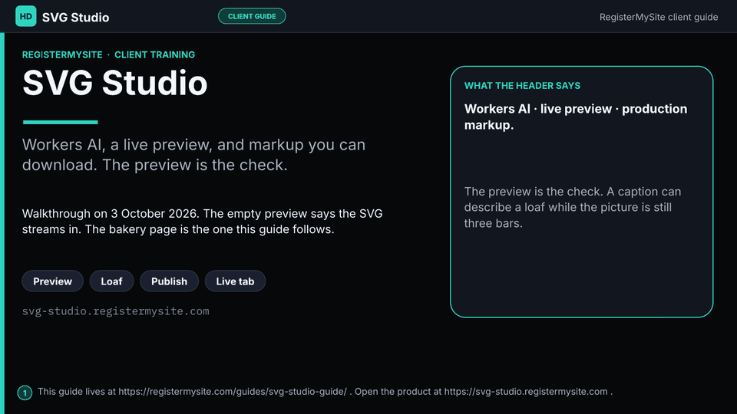Select the Publish pill
This screenshot has height=414, width=737.
click(x=169, y=281)
